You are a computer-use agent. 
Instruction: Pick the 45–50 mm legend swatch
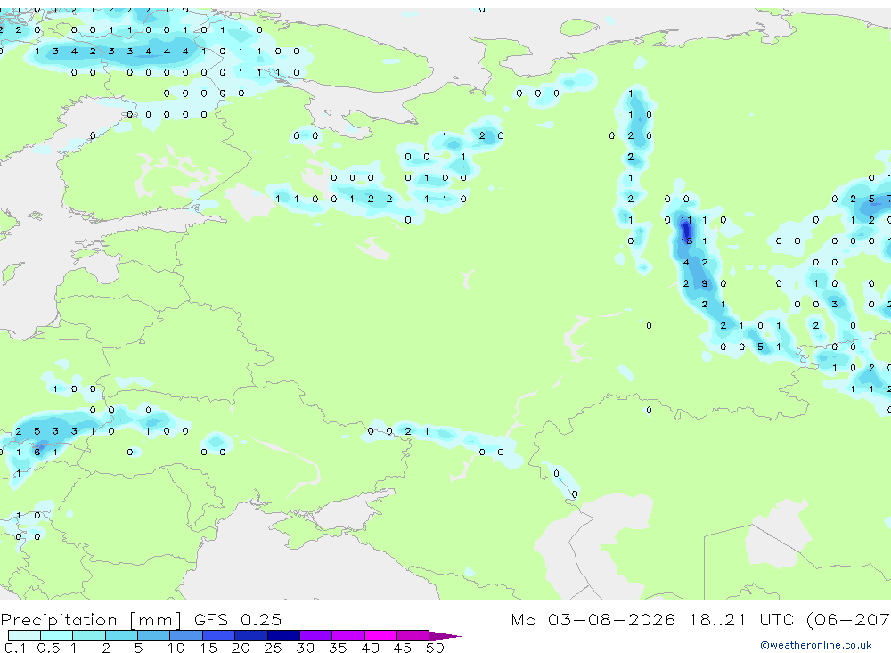pos(413,635)
